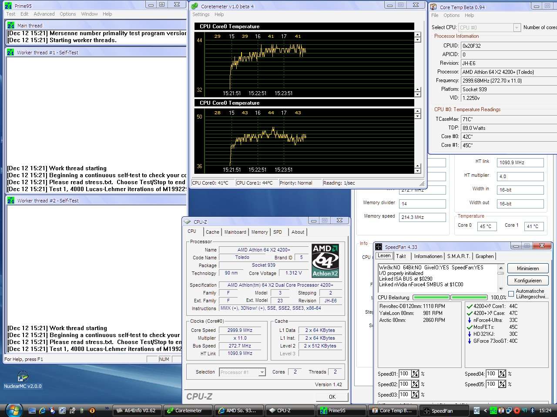The height and width of the screenshot is (417, 557).
Task: Click blue arrow next to nForce4-Ultra
Action: click(x=470, y=320)
